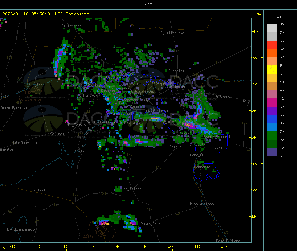The image size is (297, 251).
Task: Click the 2200m elevation contour label
Action: point(88,236)
